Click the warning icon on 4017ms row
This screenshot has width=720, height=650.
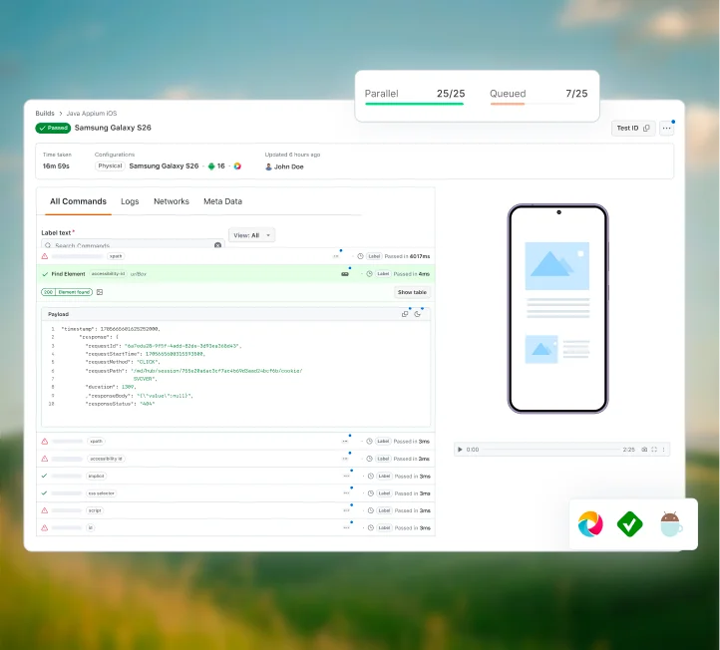click(45, 256)
